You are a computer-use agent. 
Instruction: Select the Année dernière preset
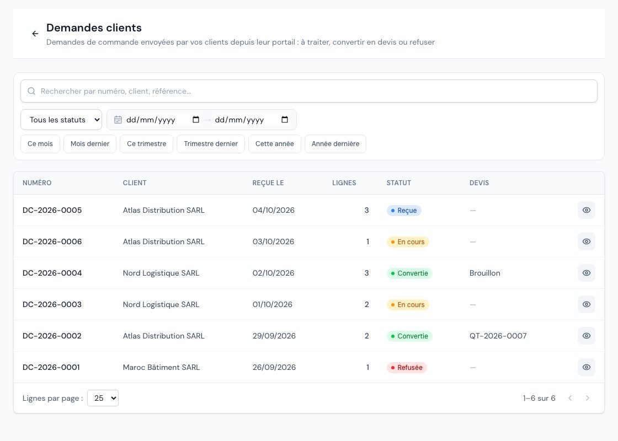pyautogui.click(x=335, y=144)
